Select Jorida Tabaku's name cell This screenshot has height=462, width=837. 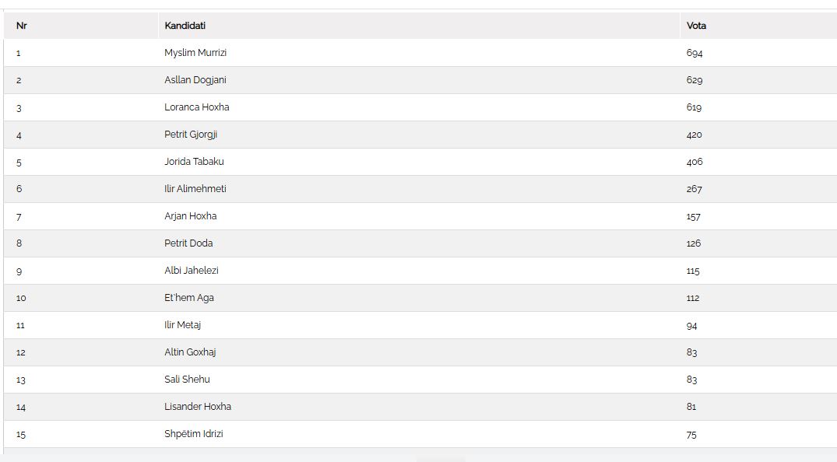[x=194, y=162]
